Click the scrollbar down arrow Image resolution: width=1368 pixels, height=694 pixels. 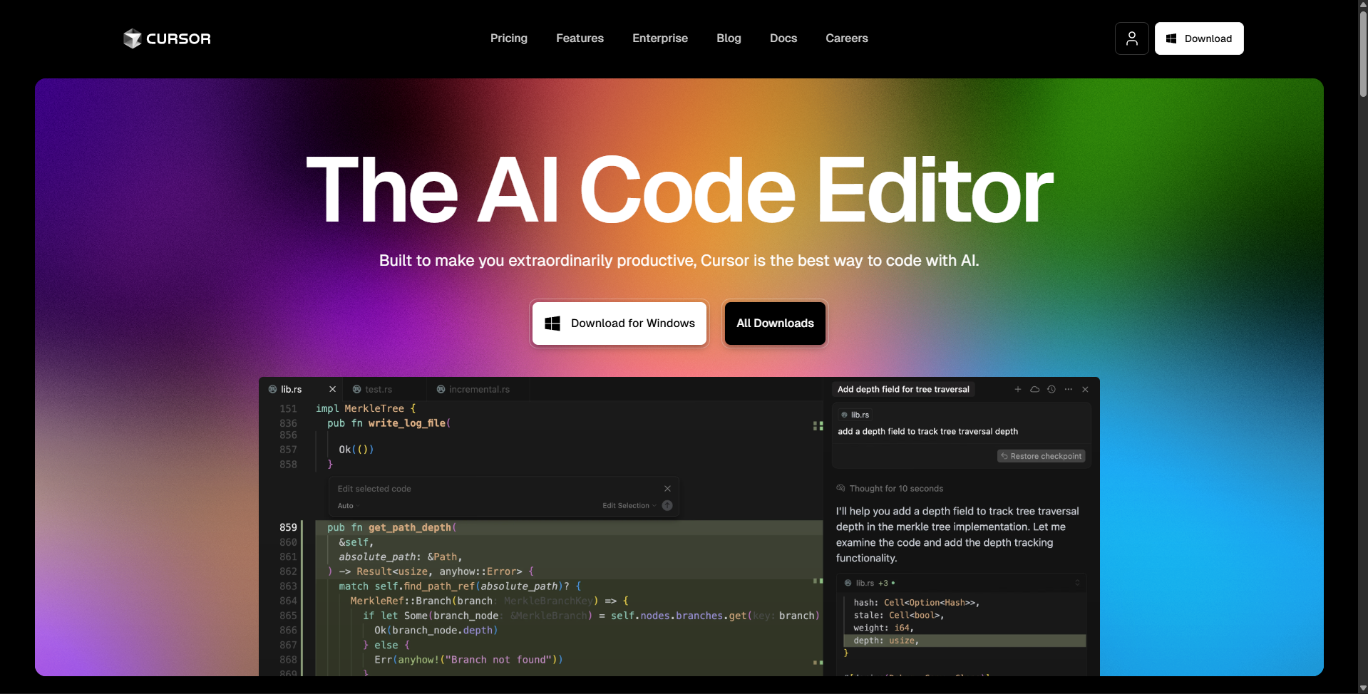1363,688
